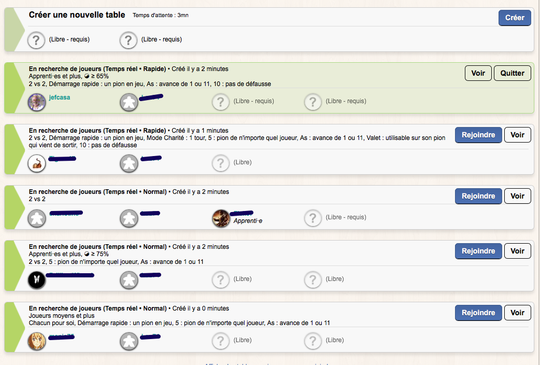Click meeple avatar next to jefcasa
The height and width of the screenshot is (365, 540).
[129, 102]
